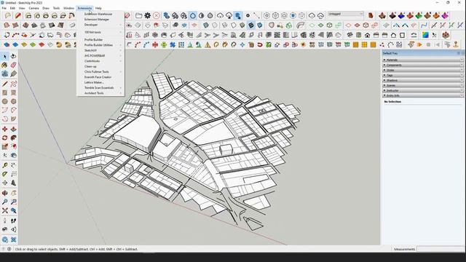Click the red magnet icon
Viewport: 466px width, 262px height.
point(260,45)
